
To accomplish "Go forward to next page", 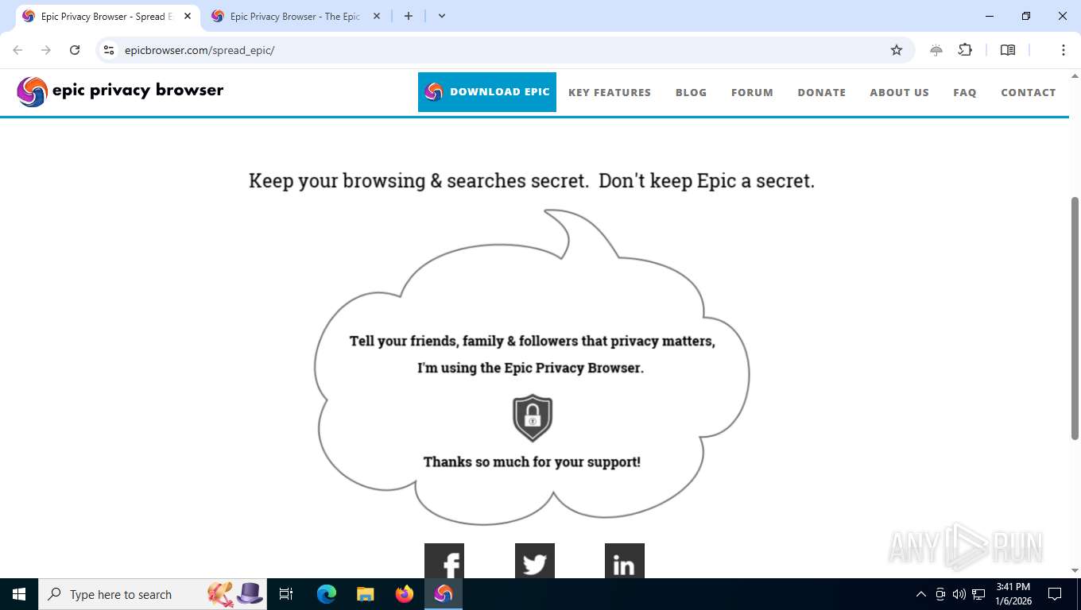I will coord(46,50).
